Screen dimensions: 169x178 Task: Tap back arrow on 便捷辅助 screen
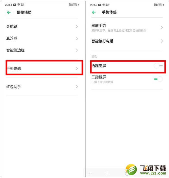[9, 12]
